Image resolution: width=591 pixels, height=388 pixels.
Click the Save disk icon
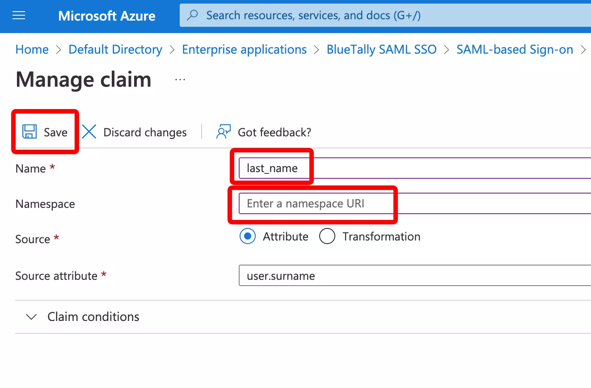[x=30, y=132]
